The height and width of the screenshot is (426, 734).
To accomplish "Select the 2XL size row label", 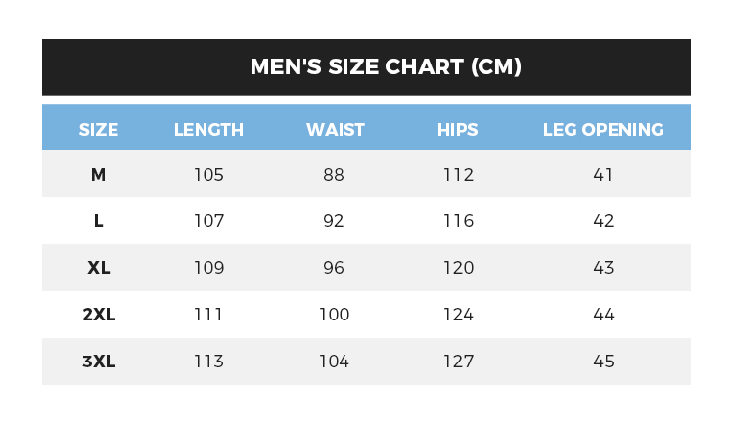I will coord(99,315).
